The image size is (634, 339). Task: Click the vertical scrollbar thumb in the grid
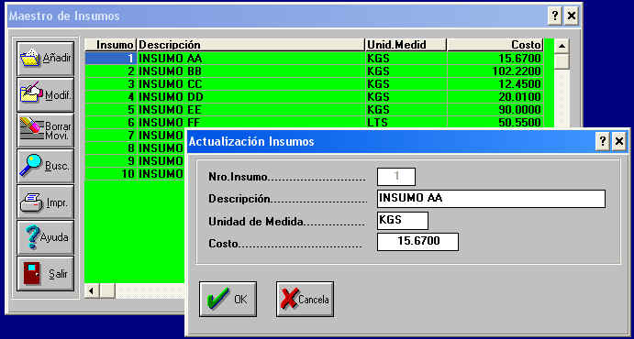pyautogui.click(x=562, y=61)
